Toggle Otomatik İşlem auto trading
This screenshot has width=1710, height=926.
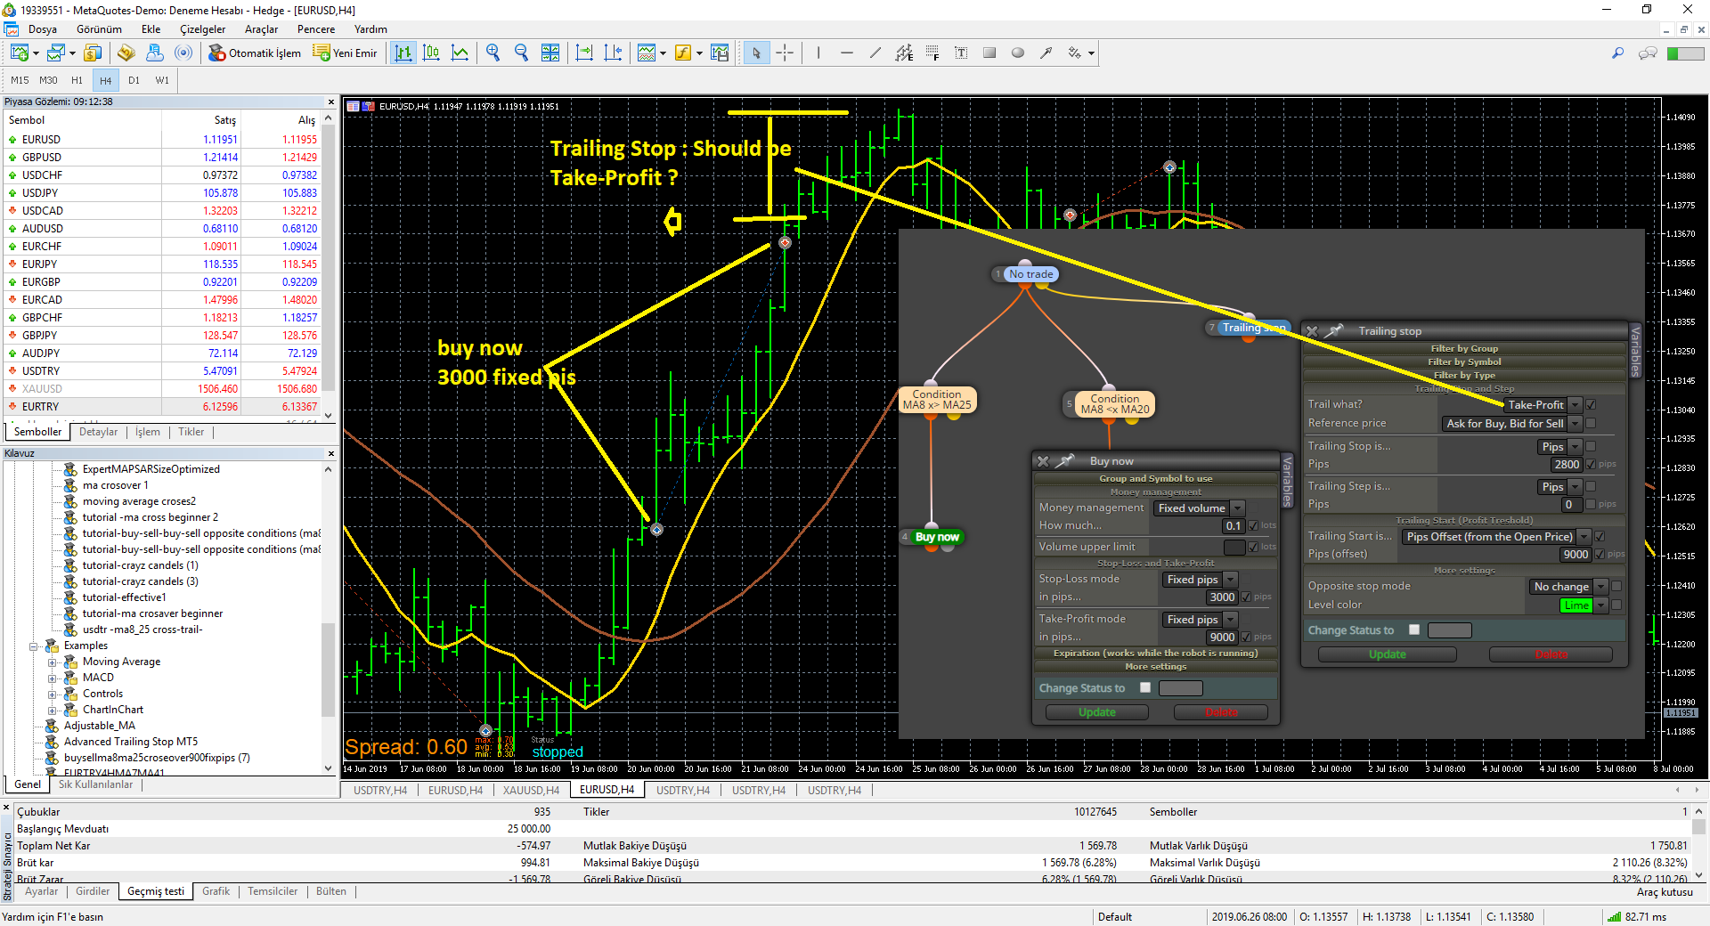point(255,53)
